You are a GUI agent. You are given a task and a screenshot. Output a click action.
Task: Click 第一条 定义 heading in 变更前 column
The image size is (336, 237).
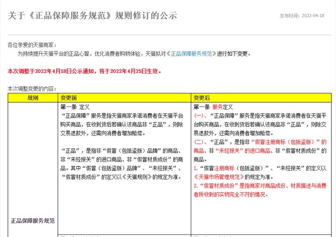point(75,107)
